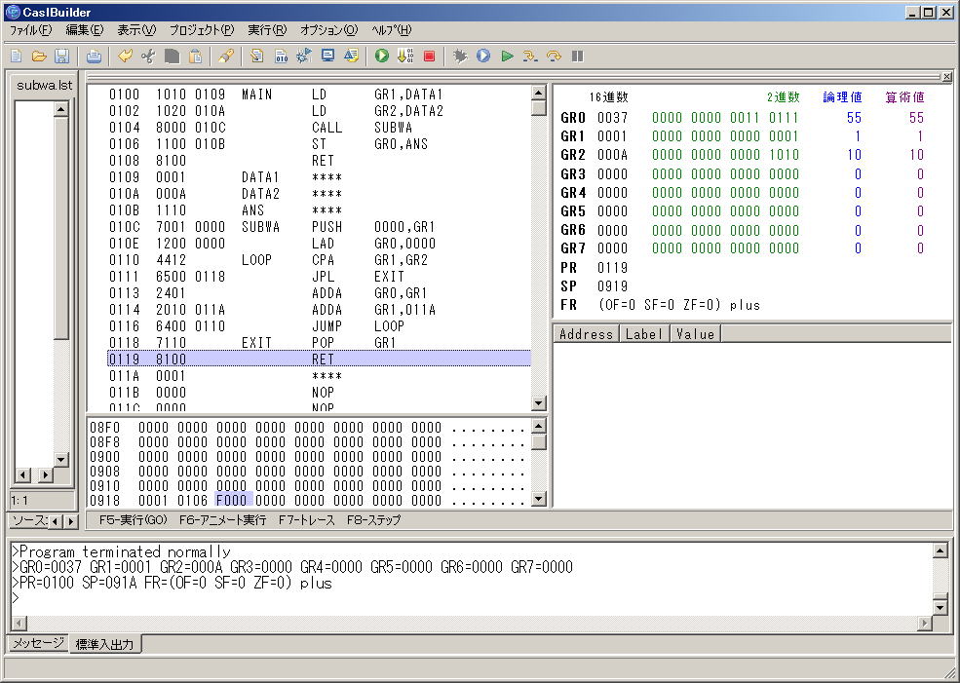The height and width of the screenshot is (683, 960).
Task: Open a file with the folder icon
Action: pos(39,57)
